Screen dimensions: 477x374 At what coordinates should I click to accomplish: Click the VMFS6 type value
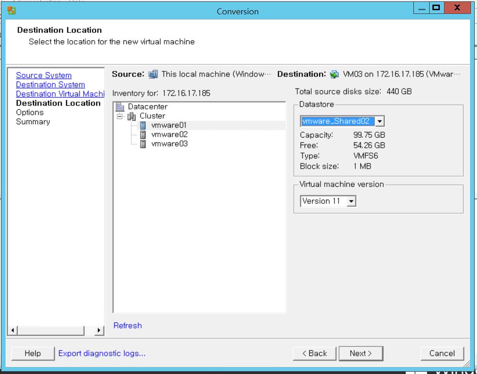(366, 156)
